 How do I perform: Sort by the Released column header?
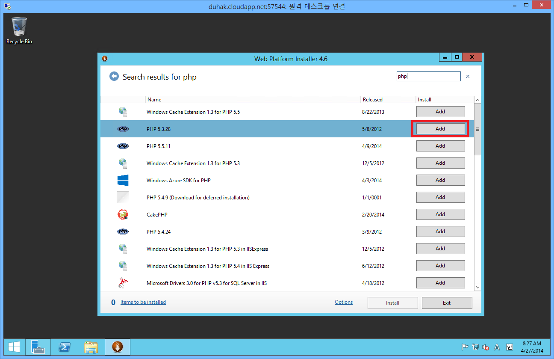click(388, 99)
